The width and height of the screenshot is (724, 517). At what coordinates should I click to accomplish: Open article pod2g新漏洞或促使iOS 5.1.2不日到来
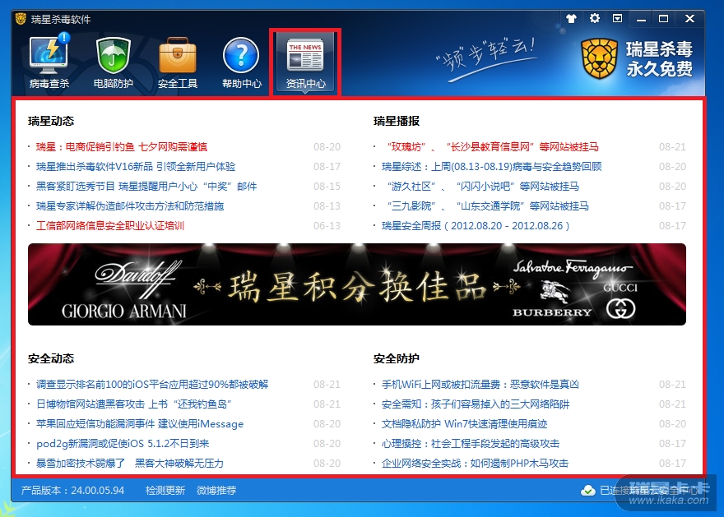[x=123, y=444]
